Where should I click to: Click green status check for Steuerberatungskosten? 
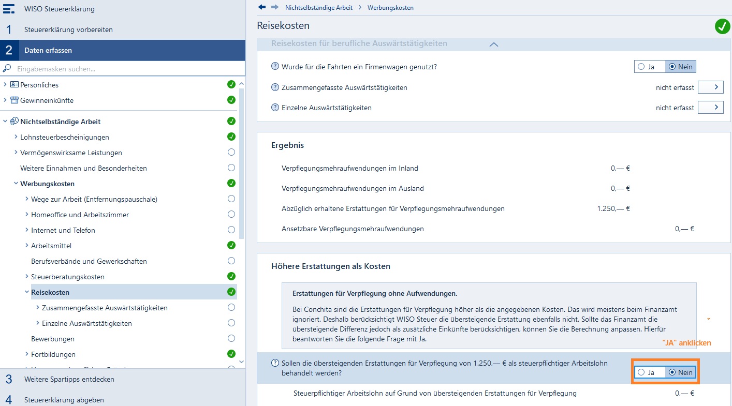pyautogui.click(x=231, y=276)
